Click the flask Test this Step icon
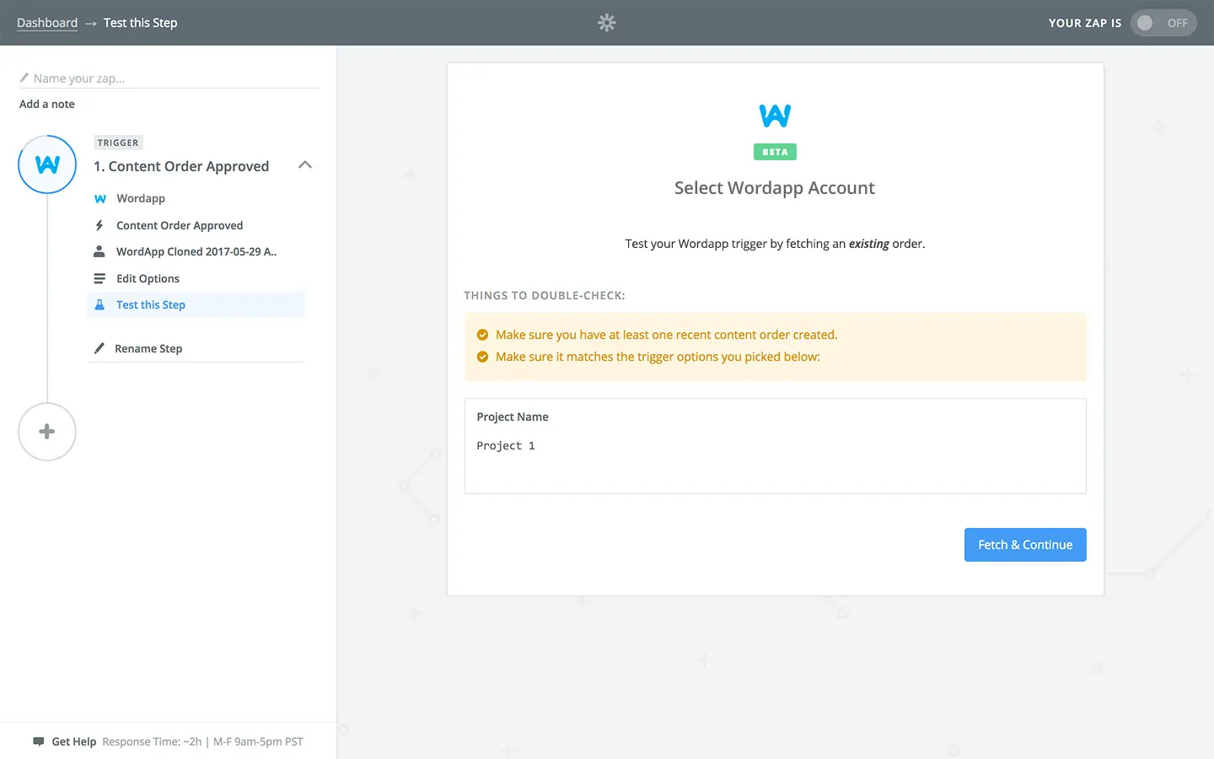Image resolution: width=1214 pixels, height=759 pixels. tap(99, 304)
